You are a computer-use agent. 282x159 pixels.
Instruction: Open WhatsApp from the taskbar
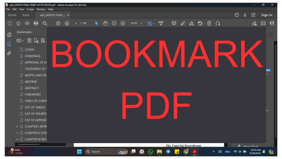[150, 152]
